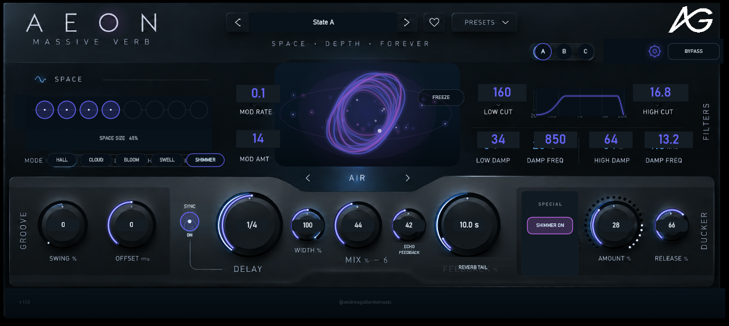Switch to the previous section left of AIR
Screen dimensions: 729x326
click(x=308, y=178)
